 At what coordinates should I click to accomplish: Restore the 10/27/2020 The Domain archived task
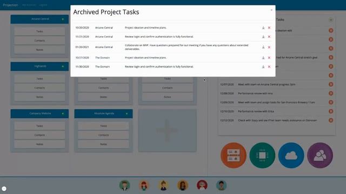263,58
